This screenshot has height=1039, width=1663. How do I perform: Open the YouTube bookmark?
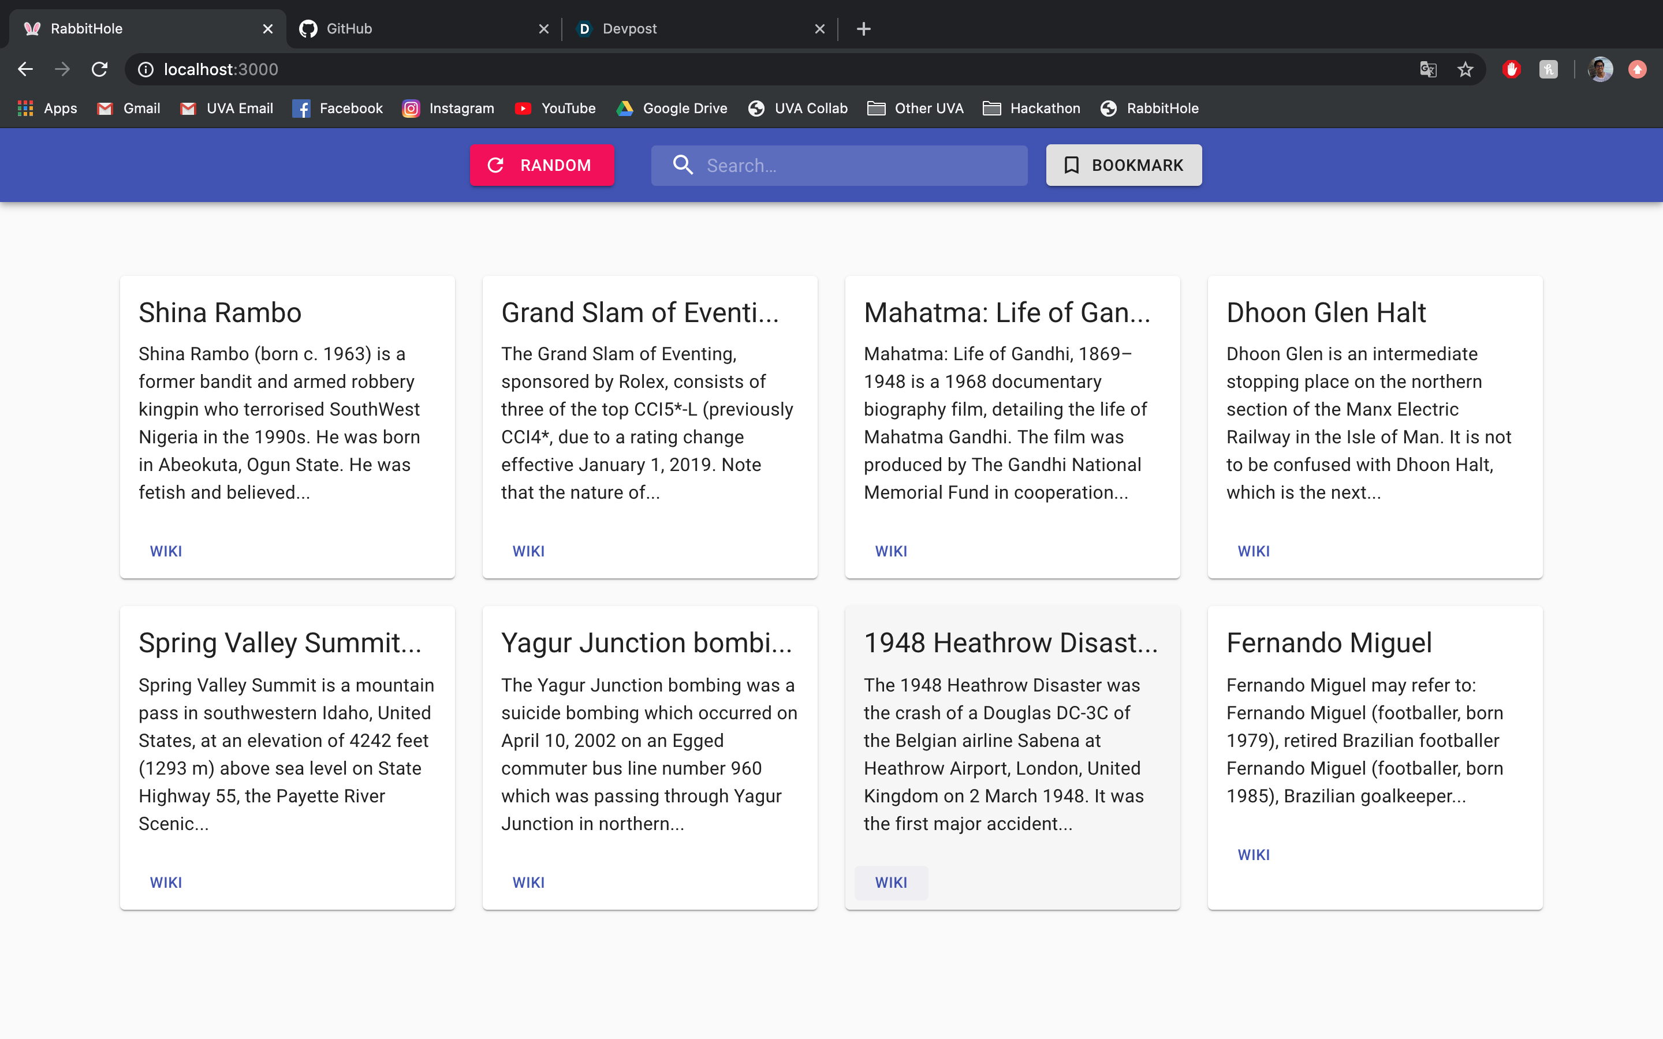[x=555, y=109]
